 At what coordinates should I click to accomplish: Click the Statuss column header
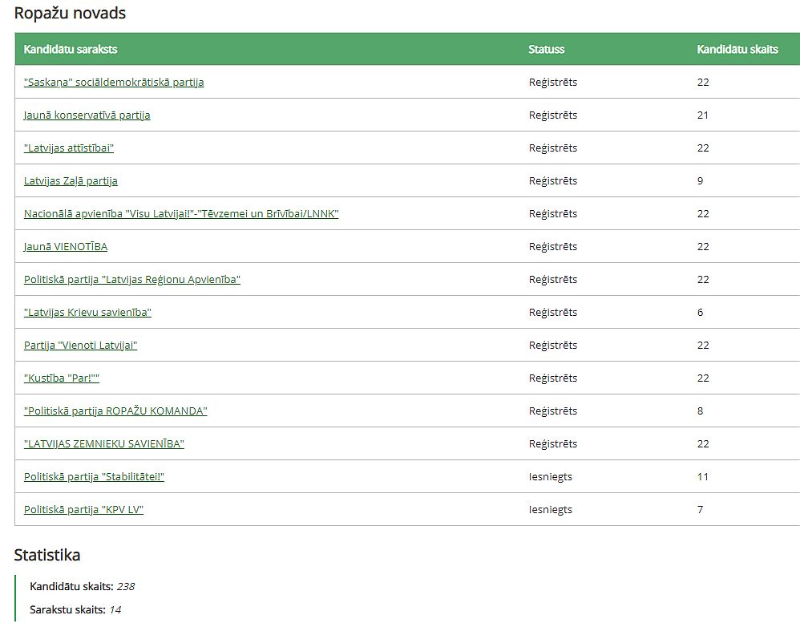tap(547, 50)
